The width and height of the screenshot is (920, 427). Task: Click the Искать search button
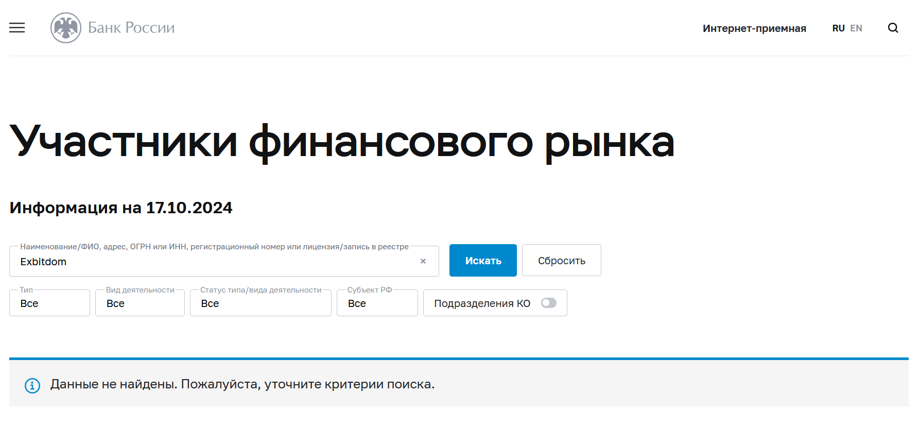[x=483, y=261]
